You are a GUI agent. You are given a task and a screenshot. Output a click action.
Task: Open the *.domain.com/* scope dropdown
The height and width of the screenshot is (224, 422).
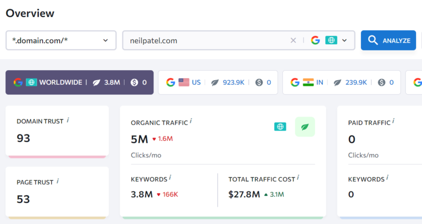point(61,41)
